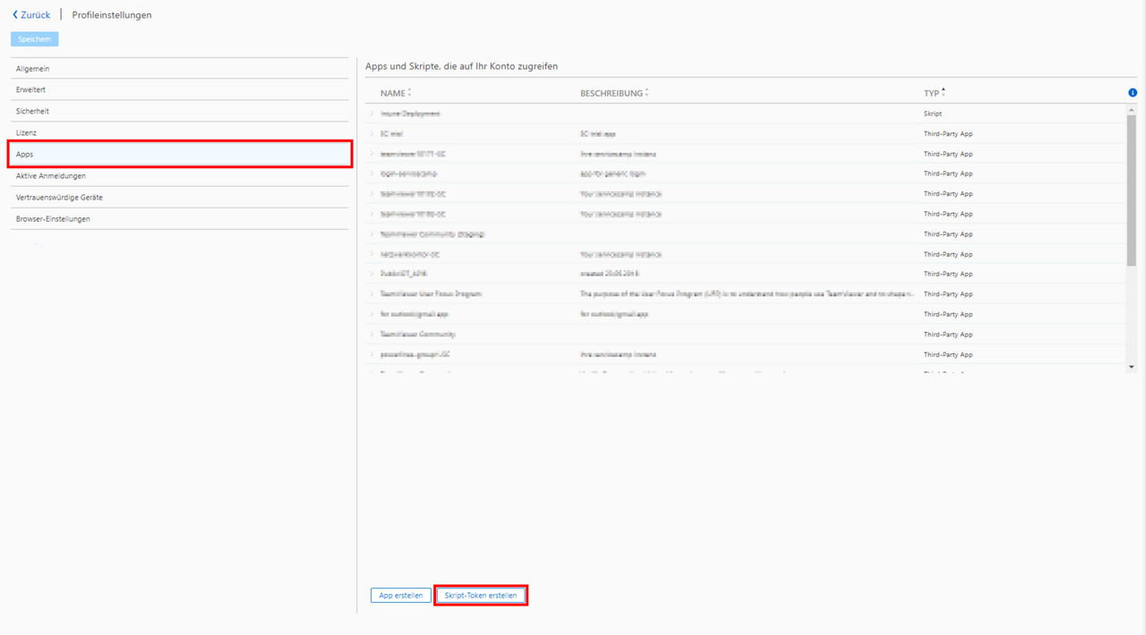The height and width of the screenshot is (635, 1146).
Task: Expand the login-servicecamp row
Action: [372, 174]
